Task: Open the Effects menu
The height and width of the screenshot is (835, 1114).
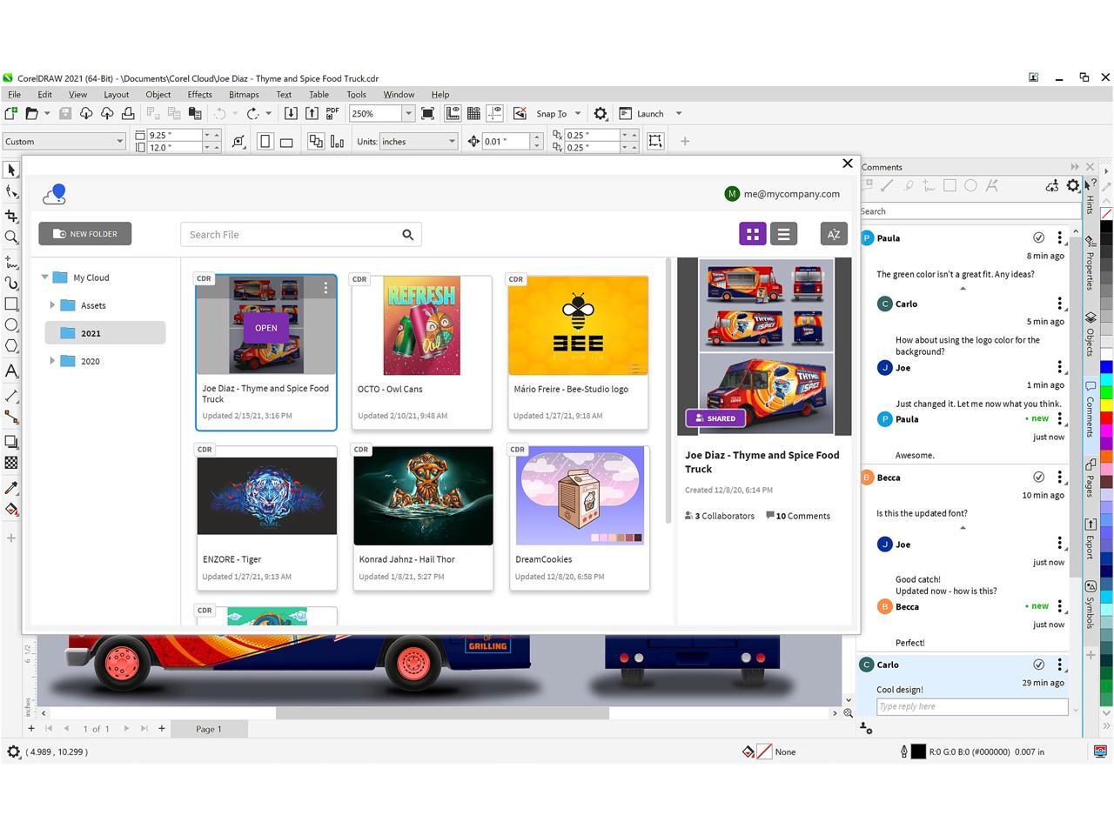Action: [199, 94]
